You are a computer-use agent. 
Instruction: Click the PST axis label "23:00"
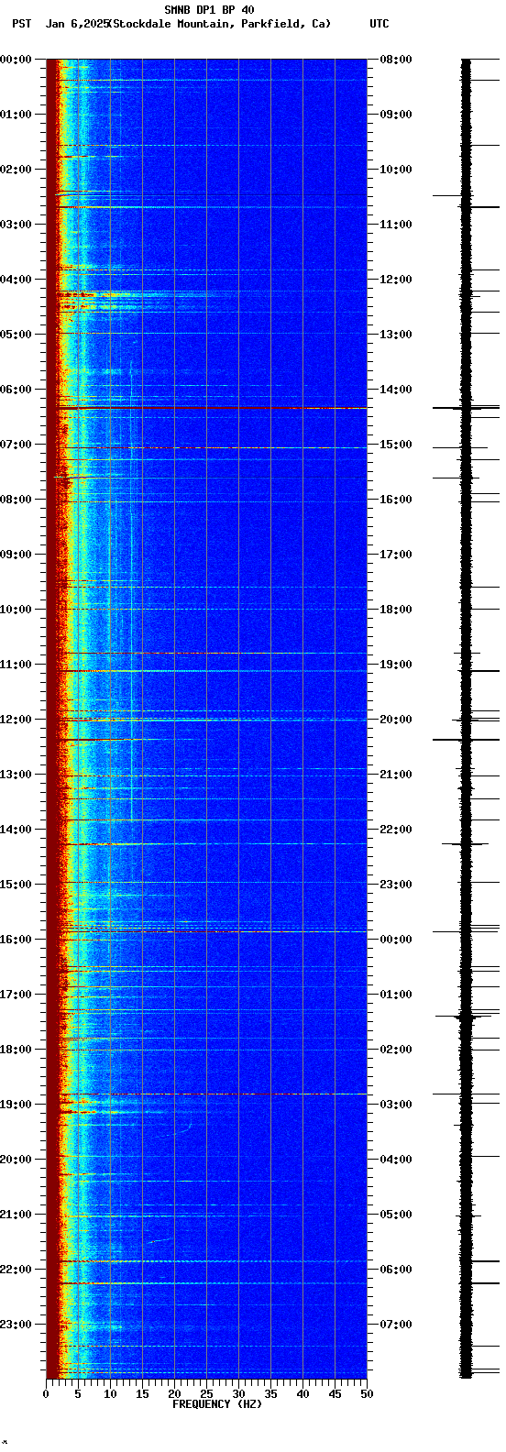pos(16,1325)
